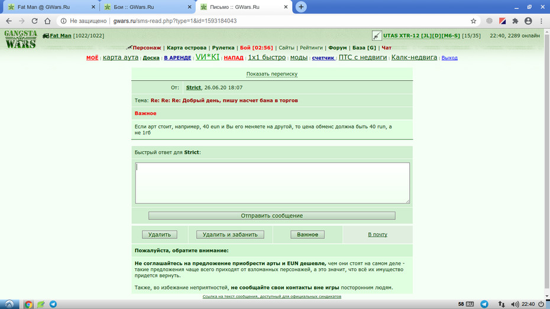The image size is (550, 309).
Task: Click the Удалить и забанить button
Action: coord(230,235)
